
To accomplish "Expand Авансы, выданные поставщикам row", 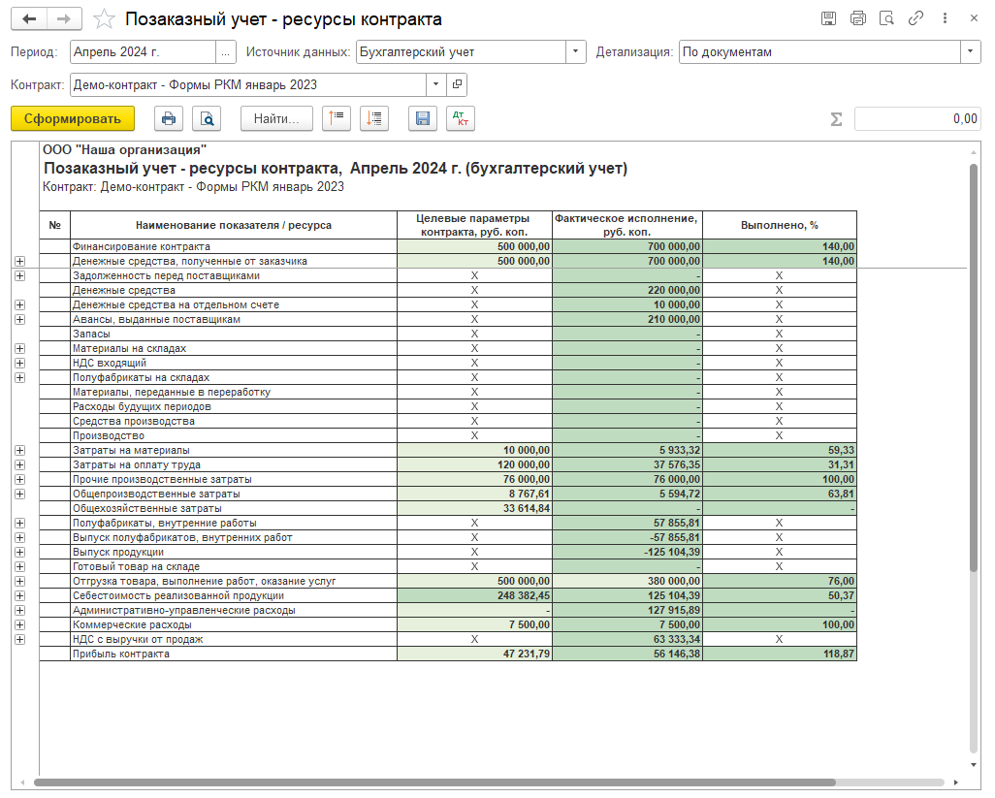I will 19,320.
